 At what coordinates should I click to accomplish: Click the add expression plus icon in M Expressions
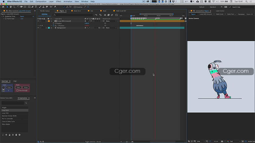6,135
